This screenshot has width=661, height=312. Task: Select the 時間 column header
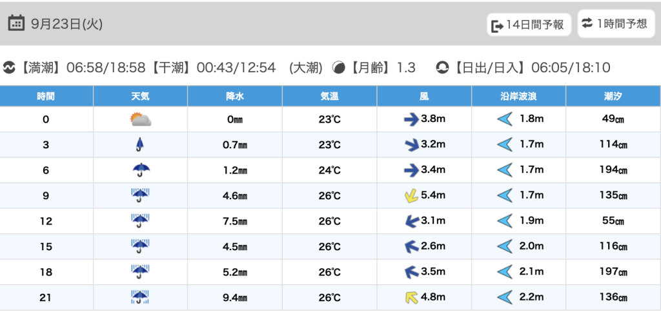(46, 97)
